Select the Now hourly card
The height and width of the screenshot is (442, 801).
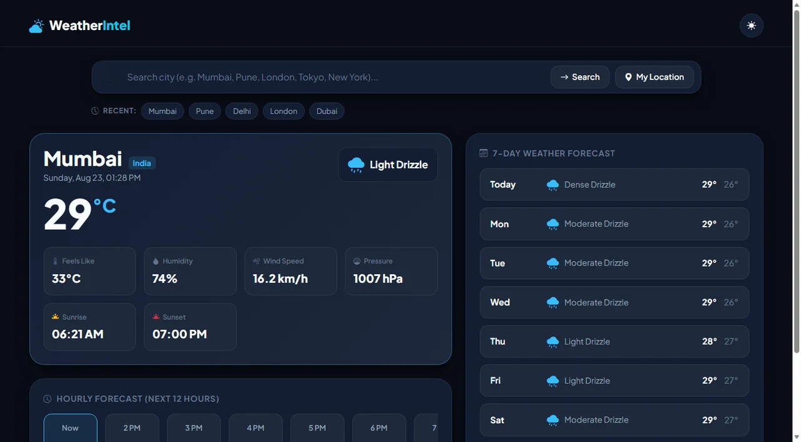(70, 428)
